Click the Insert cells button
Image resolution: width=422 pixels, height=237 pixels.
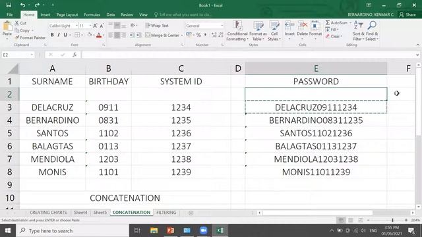click(x=289, y=30)
